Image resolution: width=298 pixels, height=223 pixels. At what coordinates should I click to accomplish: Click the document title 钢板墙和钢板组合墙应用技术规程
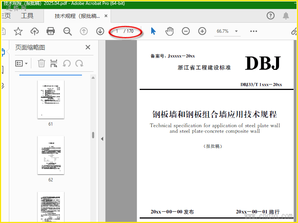215,114
